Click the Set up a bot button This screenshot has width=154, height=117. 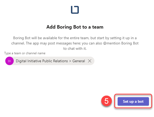133,101
